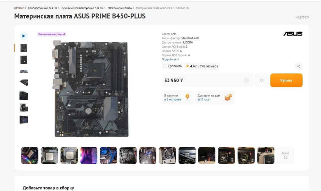Image resolution: width=321 pixels, height=191 pixels.
Task: Open Комплектующие для ПК breadcrumb
Action: 43,8
